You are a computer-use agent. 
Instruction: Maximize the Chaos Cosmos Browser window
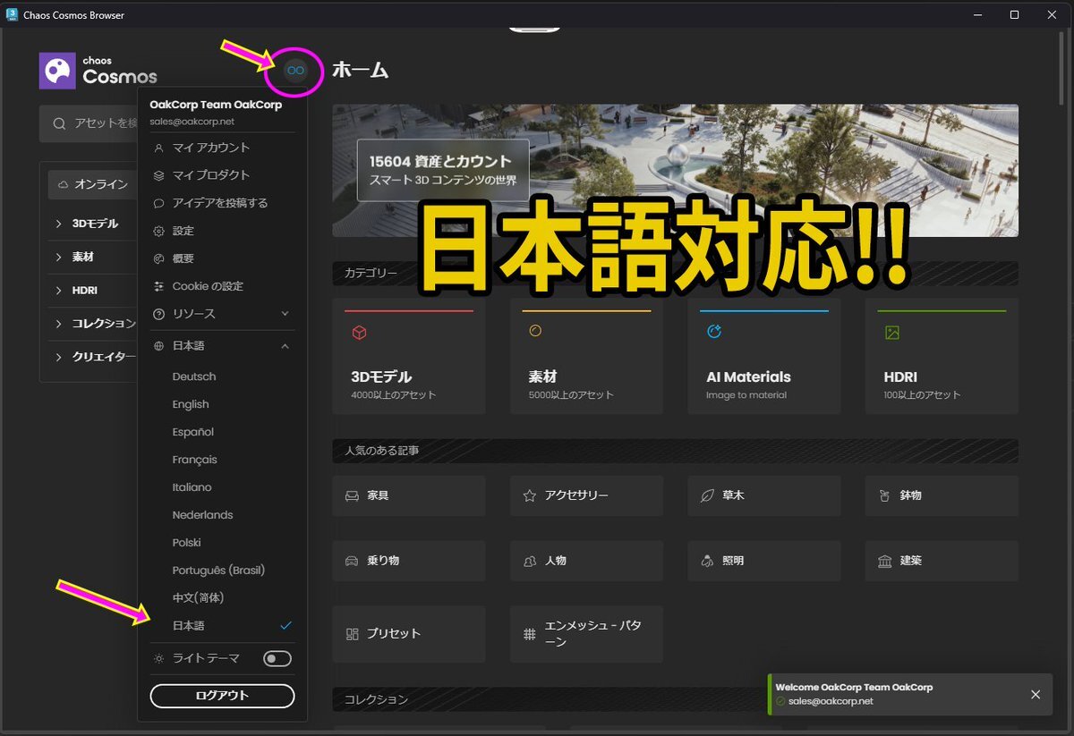(x=1014, y=14)
